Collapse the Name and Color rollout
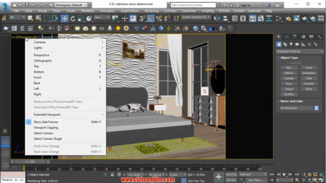Image resolution: width=326 pixels, height=183 pixels. click(x=278, y=101)
